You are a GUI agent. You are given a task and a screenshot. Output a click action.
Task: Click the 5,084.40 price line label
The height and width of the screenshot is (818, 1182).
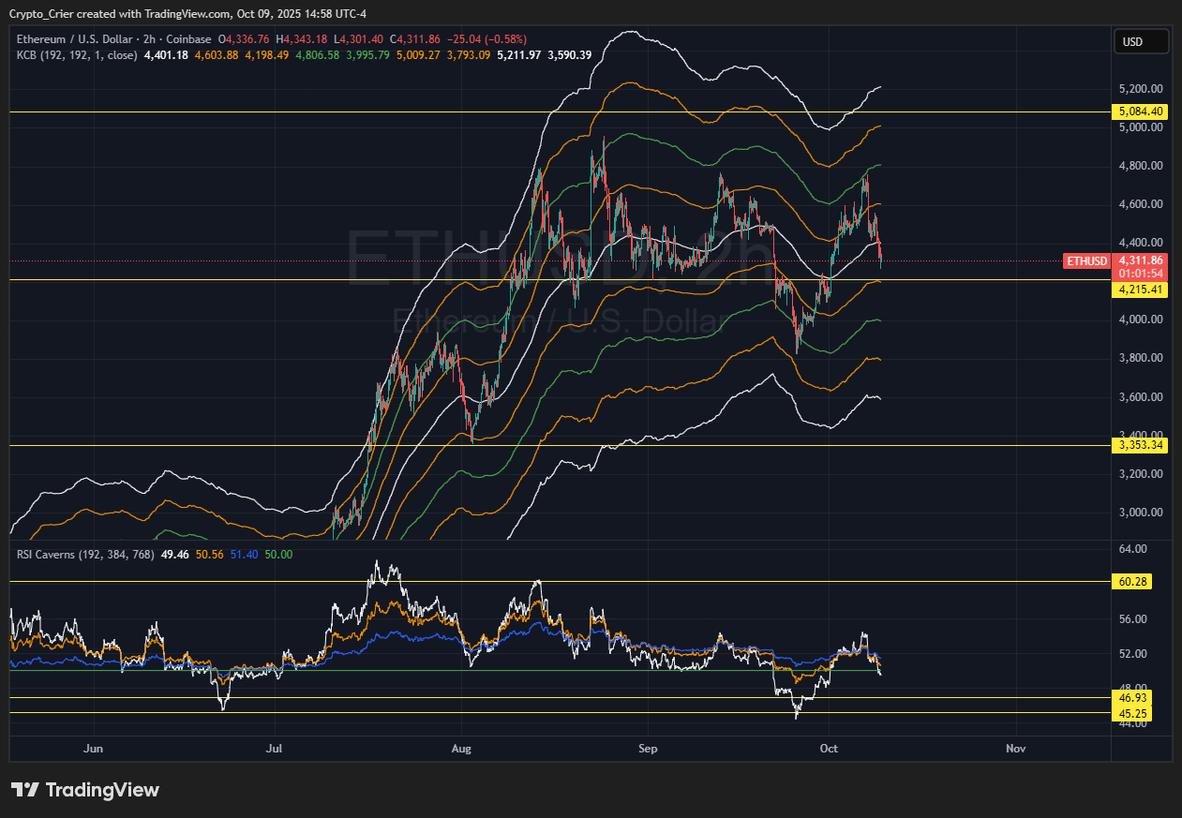click(x=1141, y=112)
